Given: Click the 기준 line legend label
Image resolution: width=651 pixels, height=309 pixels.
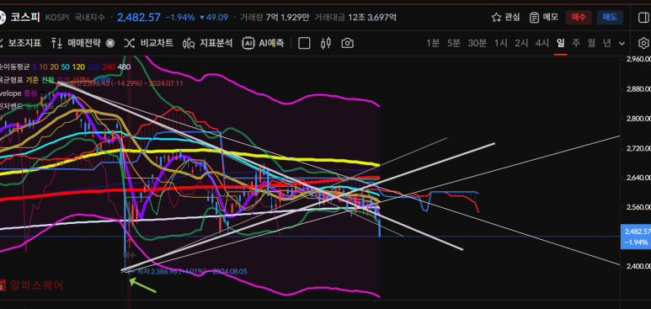Looking at the screenshot, I should click(32, 80).
